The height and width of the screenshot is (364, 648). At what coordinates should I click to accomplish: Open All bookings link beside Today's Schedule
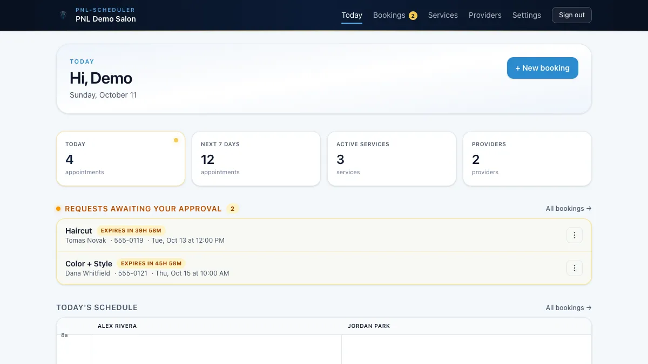pos(569,308)
